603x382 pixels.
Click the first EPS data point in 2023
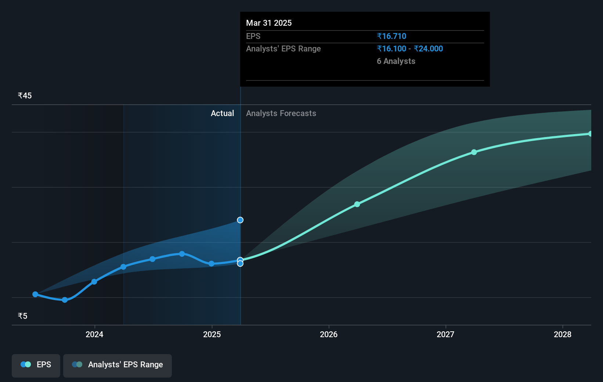35,294
